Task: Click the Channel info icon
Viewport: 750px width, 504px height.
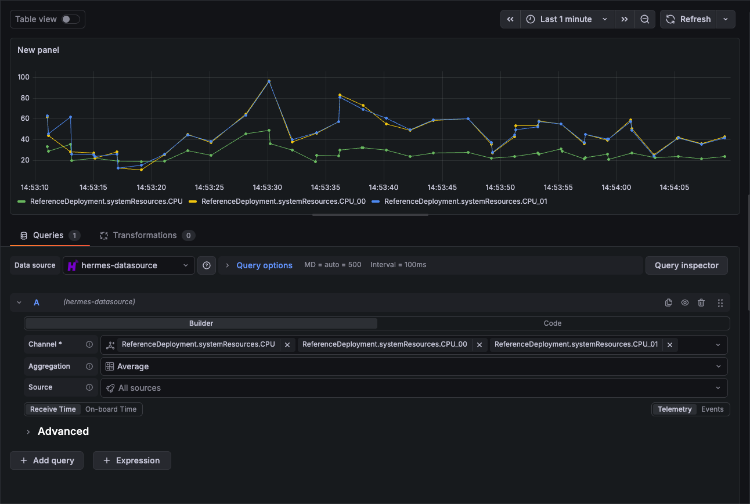Action: 89,344
